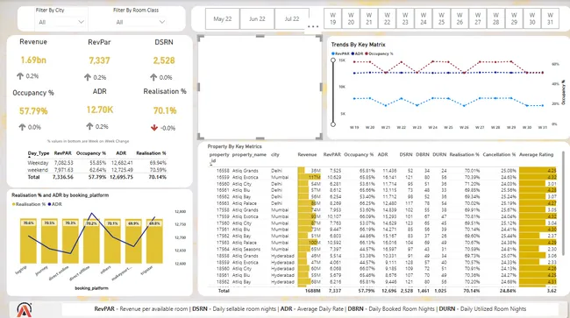Click the Weekday row in day type table

(x=97, y=163)
